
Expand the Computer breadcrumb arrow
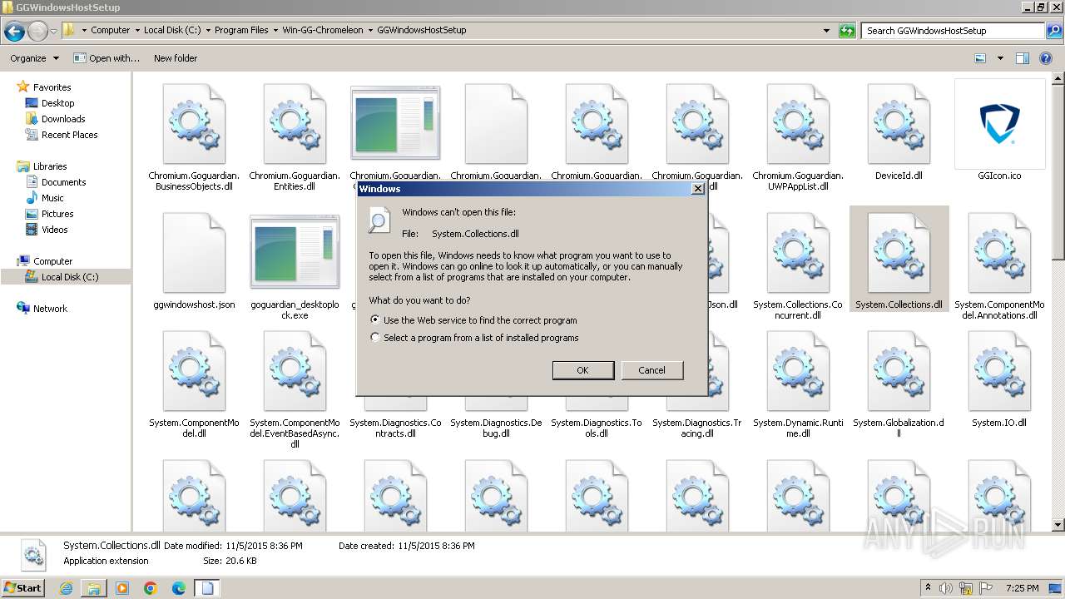click(137, 31)
